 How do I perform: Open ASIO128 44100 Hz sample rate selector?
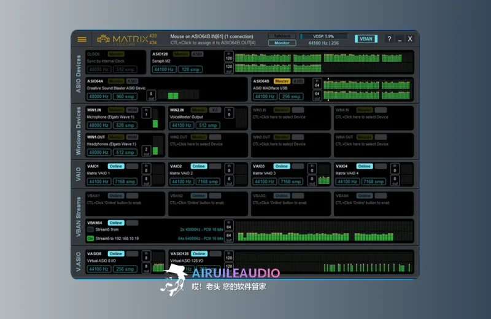164,69
